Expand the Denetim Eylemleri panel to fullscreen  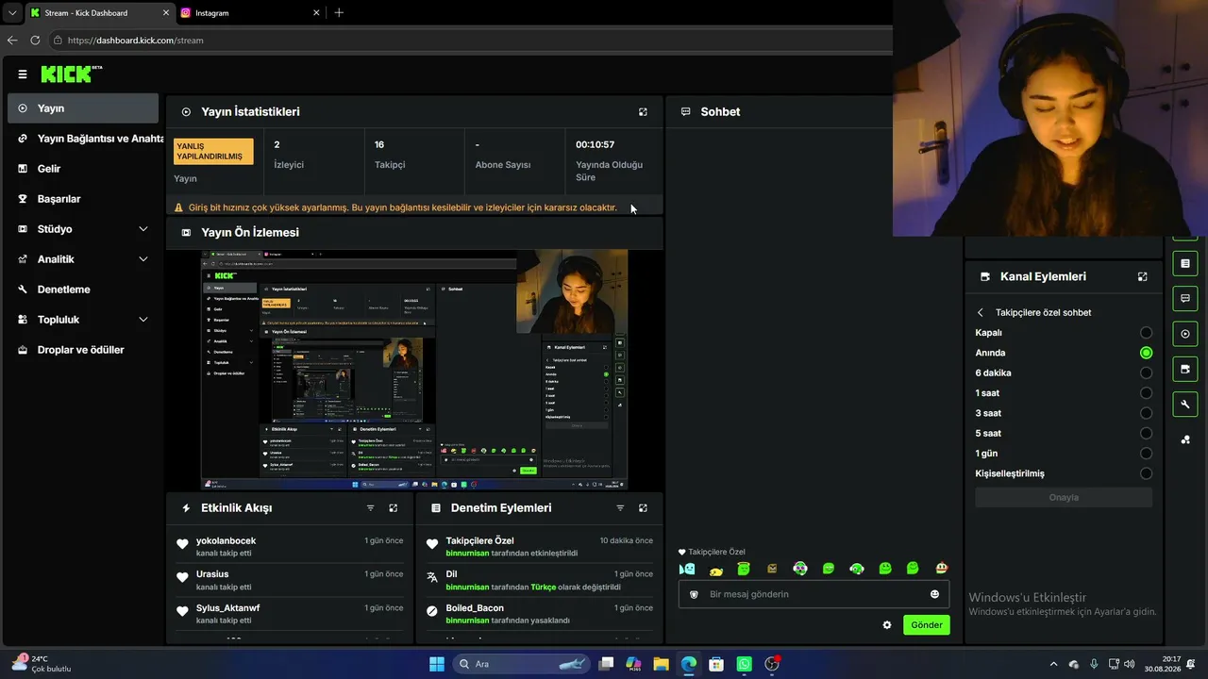click(x=643, y=508)
